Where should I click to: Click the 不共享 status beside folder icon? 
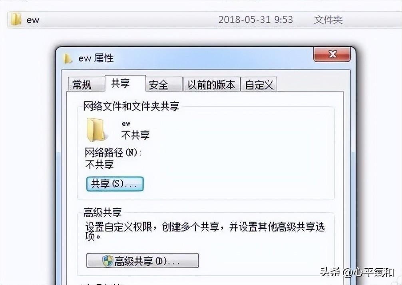tap(135, 135)
